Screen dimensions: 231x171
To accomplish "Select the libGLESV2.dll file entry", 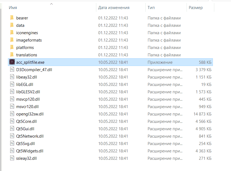I will point(110,92).
